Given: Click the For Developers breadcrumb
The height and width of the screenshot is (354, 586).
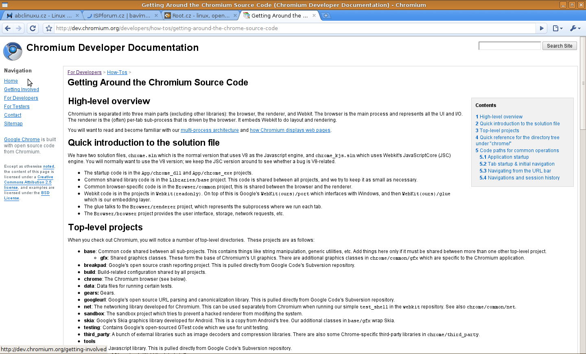Looking at the screenshot, I should (85, 72).
